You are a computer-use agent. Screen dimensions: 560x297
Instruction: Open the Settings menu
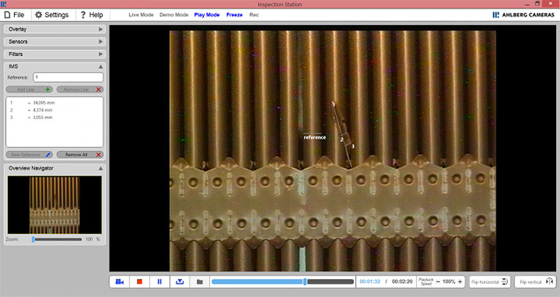(x=52, y=14)
